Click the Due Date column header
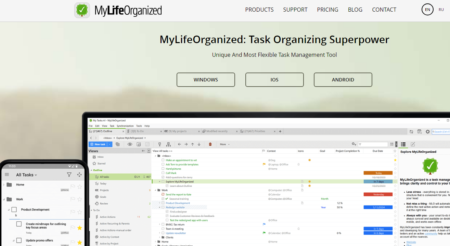Image resolution: width=450 pixels, height=246 pixels. point(378,151)
